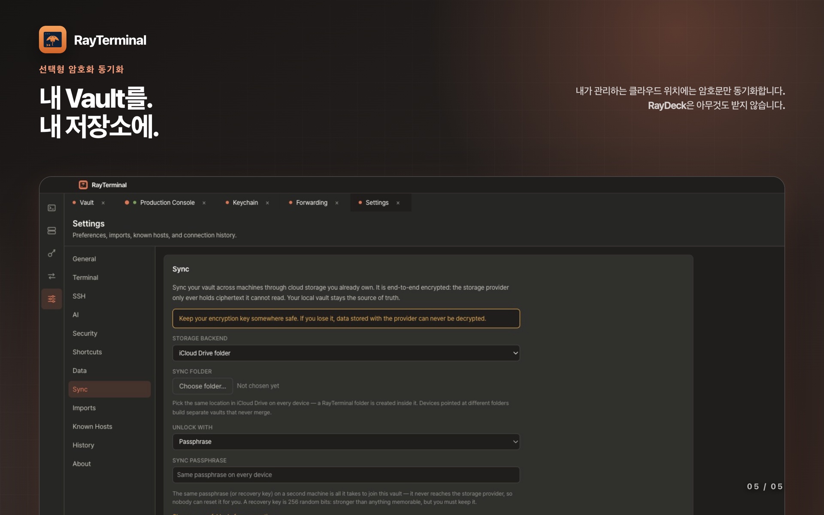
Task: Open the terminal icon in the left rail
Action: (51, 208)
